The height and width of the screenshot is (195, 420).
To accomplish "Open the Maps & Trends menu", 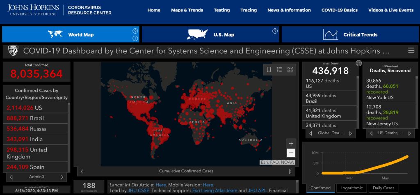I will point(187,10).
